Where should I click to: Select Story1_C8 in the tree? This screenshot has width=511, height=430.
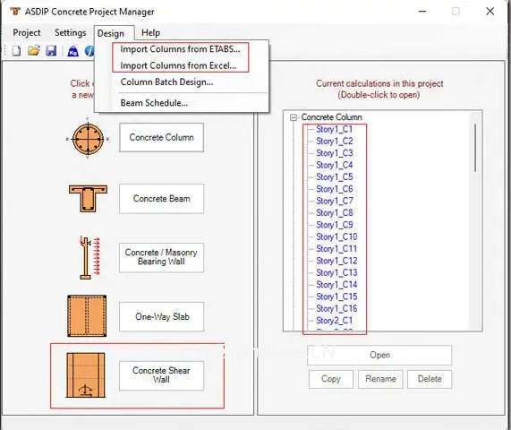point(335,212)
